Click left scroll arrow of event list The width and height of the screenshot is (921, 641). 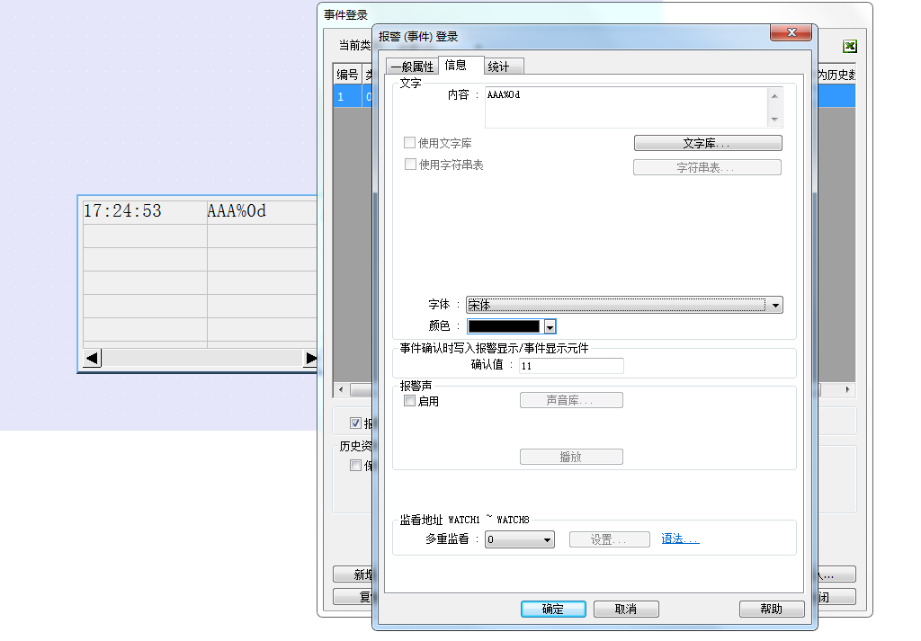coord(340,390)
